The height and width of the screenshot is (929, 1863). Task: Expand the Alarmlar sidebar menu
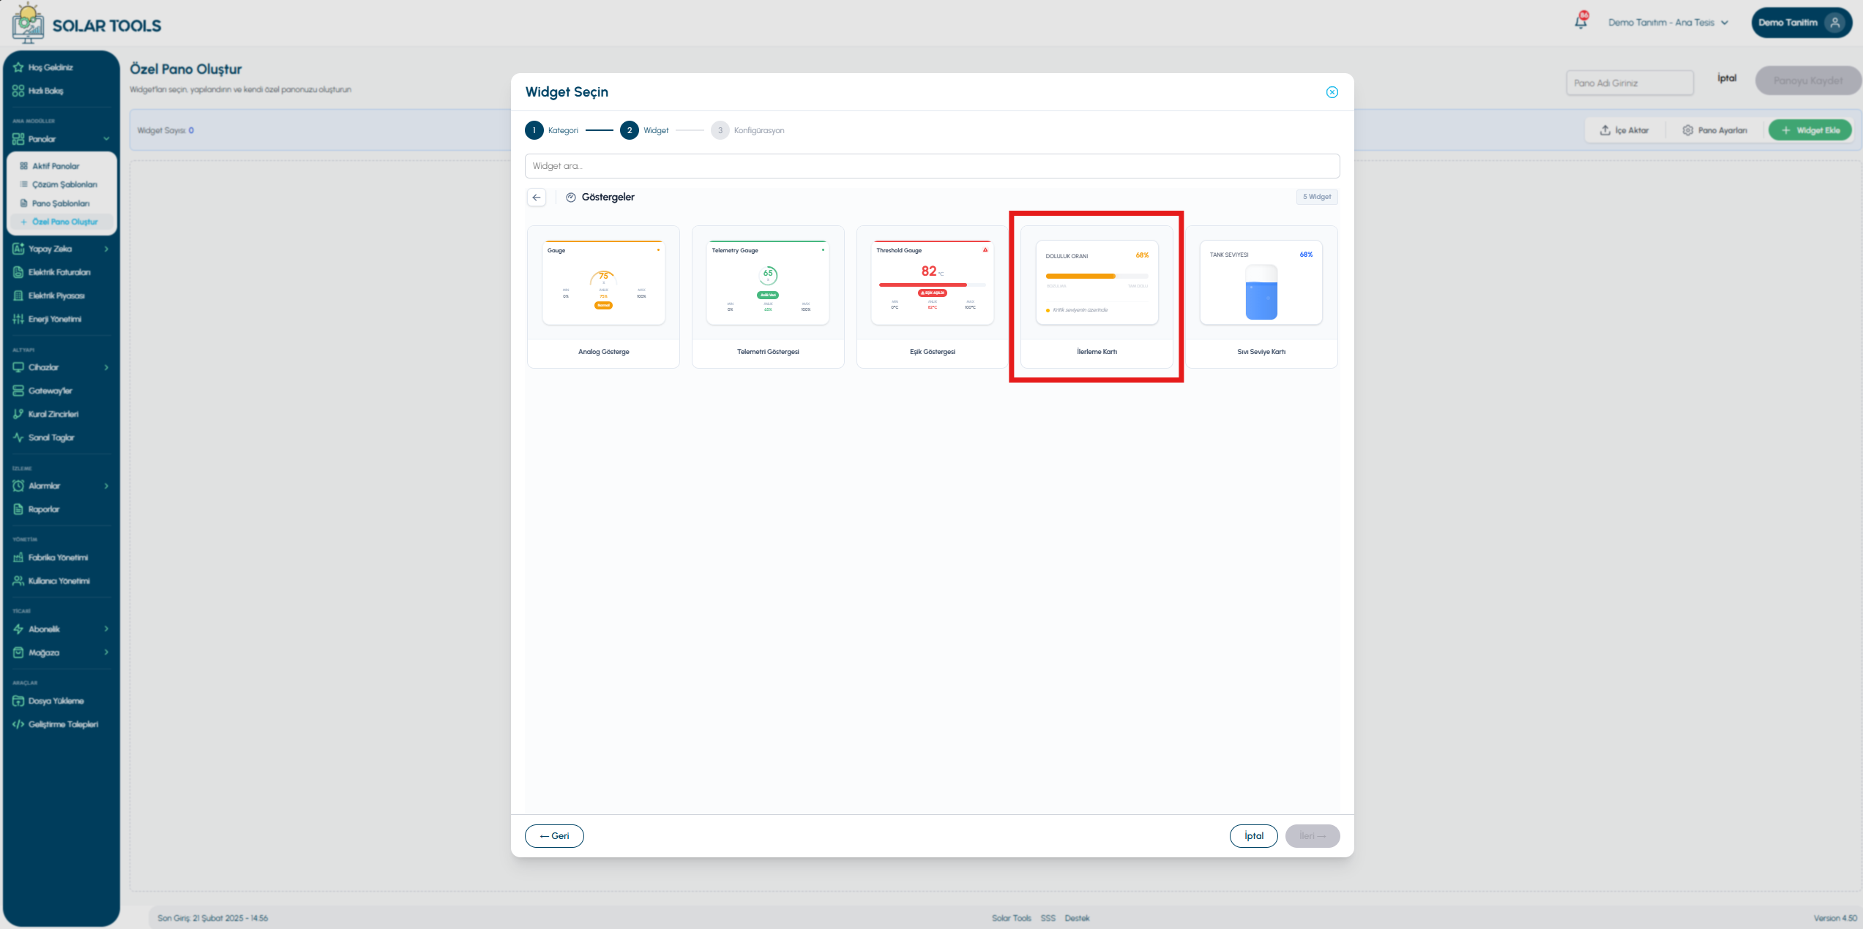pyautogui.click(x=61, y=486)
